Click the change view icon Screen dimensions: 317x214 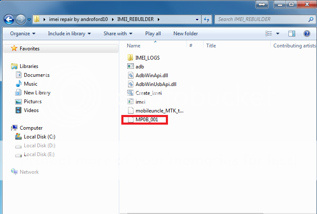click(x=269, y=34)
